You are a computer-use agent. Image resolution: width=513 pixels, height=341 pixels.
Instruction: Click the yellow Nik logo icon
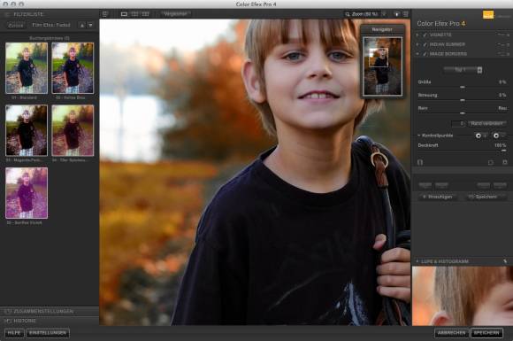488,15
